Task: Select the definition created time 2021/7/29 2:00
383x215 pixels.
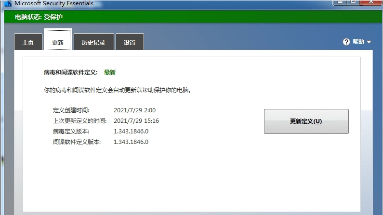Action: tap(134, 110)
